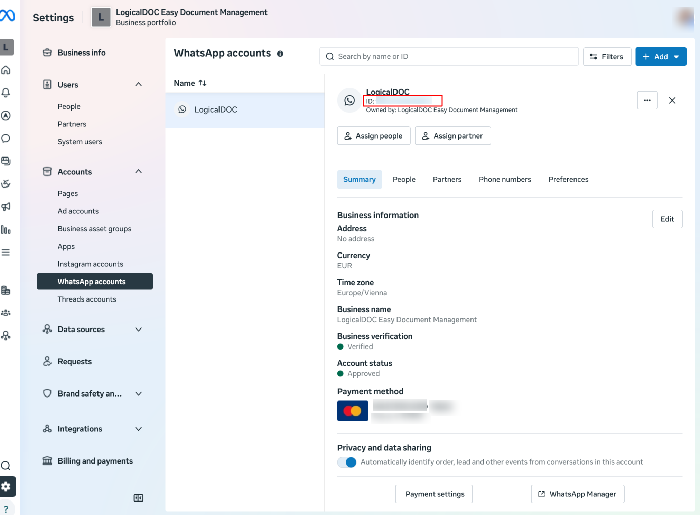
Task: Sort list by Name arrows icon
Action: [203, 83]
